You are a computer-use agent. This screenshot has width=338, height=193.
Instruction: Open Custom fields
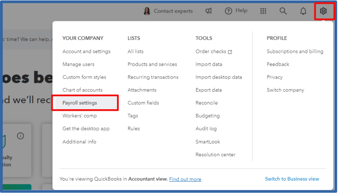pos(143,103)
